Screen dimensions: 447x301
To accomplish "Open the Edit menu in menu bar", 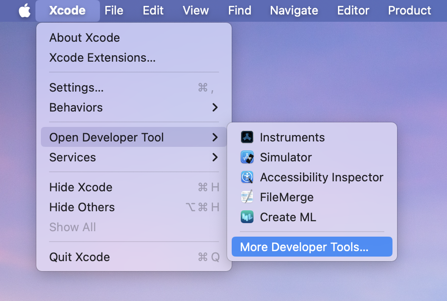I will click(153, 10).
